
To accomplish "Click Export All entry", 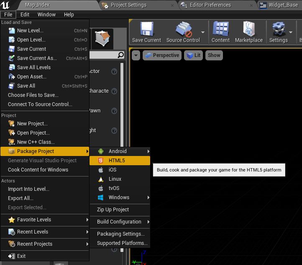I will click(x=45, y=198).
